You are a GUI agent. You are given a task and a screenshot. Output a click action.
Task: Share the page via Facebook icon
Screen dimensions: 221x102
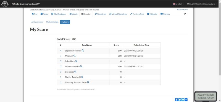click(x=176, y=100)
